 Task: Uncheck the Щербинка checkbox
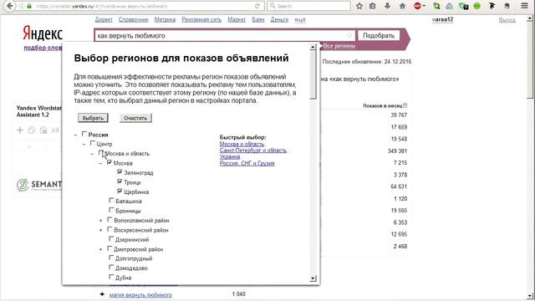click(x=120, y=191)
